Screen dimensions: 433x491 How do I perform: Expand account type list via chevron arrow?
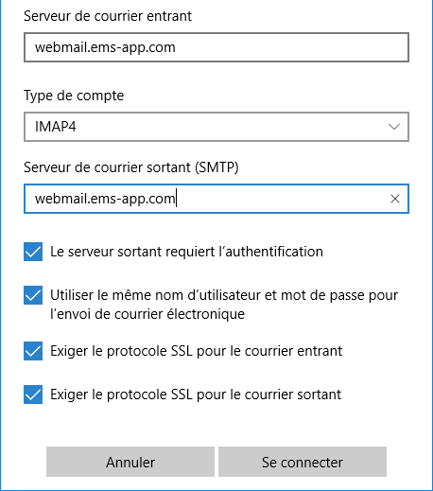tap(394, 127)
